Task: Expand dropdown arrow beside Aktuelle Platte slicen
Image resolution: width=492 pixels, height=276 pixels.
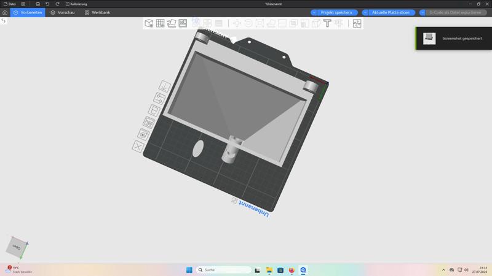Action: coord(365,12)
